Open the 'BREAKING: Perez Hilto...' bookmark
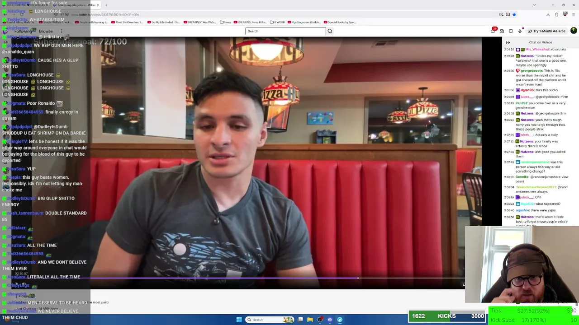Image resolution: width=579 pixels, height=325 pixels. 251,22
